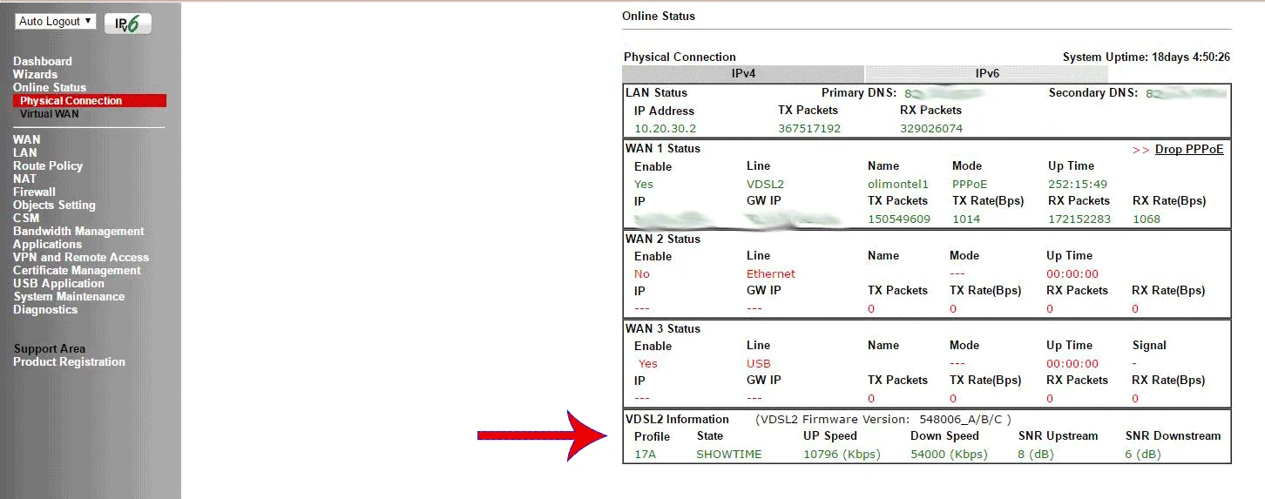The width and height of the screenshot is (1265, 499).
Task: Open Dashboard in the sidebar
Action: pos(43,61)
